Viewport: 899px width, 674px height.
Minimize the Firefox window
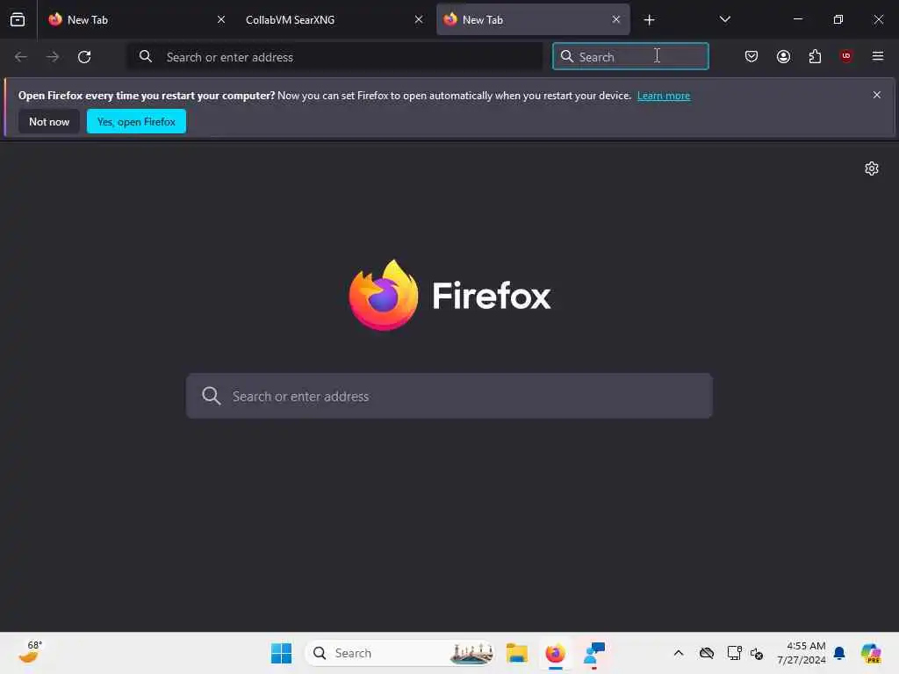[x=797, y=19]
